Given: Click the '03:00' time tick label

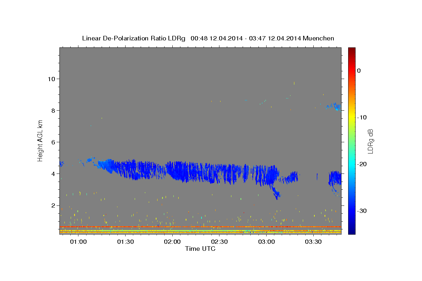Looking at the screenshot, I should (267, 242).
